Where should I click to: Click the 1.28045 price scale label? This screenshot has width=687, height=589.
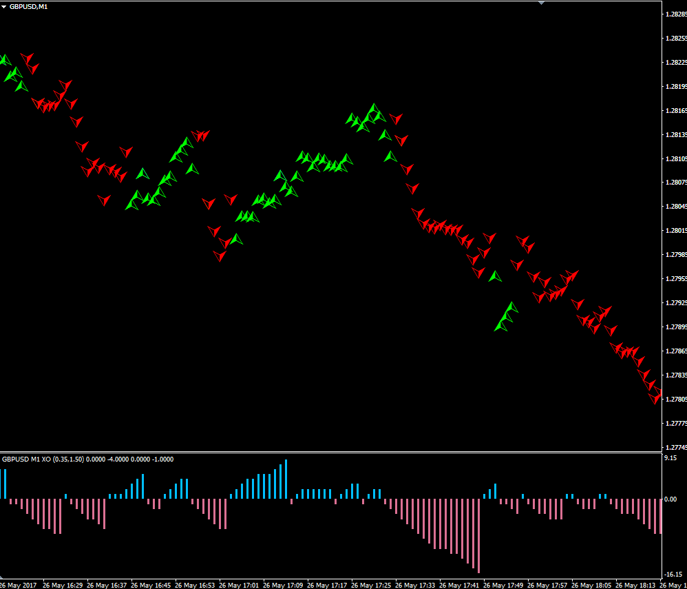675,207
